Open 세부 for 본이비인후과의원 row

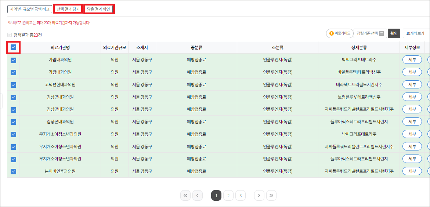(412, 171)
